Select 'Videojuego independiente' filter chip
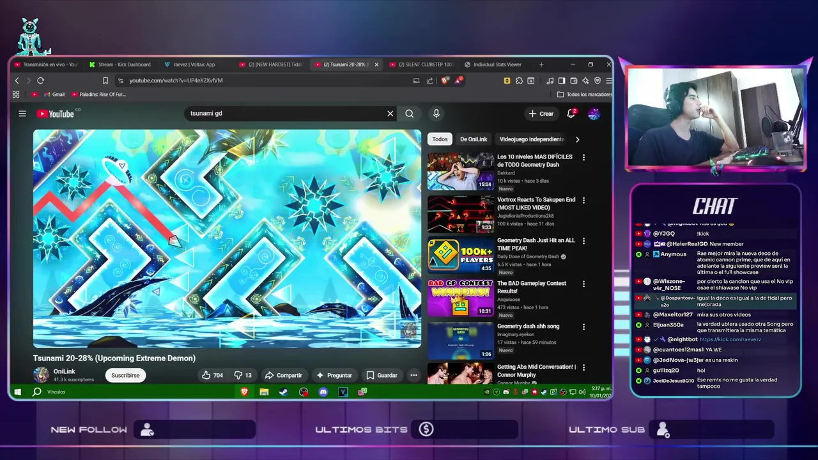Screen dimensions: 818x460 (x=532, y=139)
